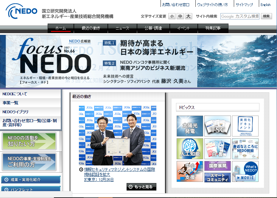
Task: Open the 人工知能 topic tile
Action: pos(190,149)
